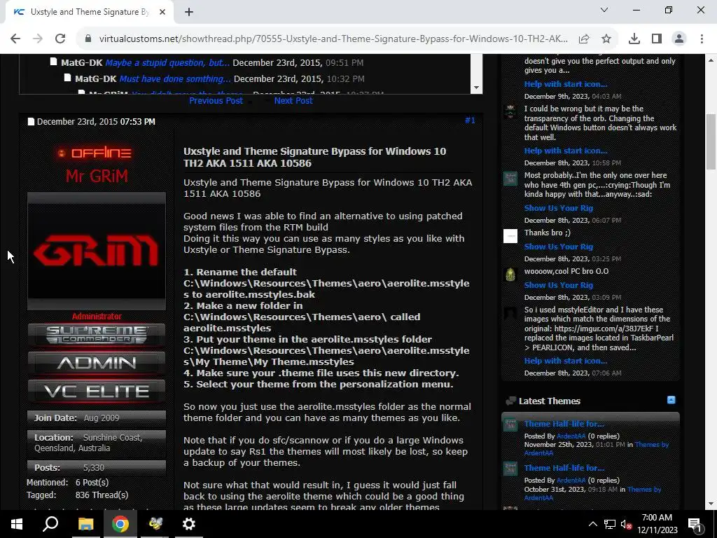The height and width of the screenshot is (538, 717).
Task: Open a new browser tab
Action: coord(189,12)
